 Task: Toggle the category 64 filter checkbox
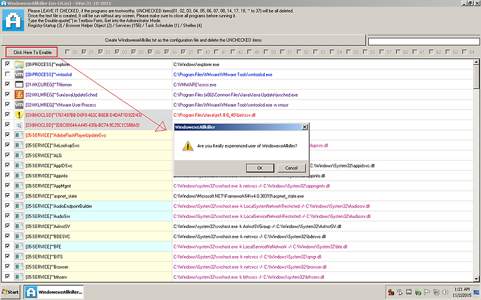465,52
